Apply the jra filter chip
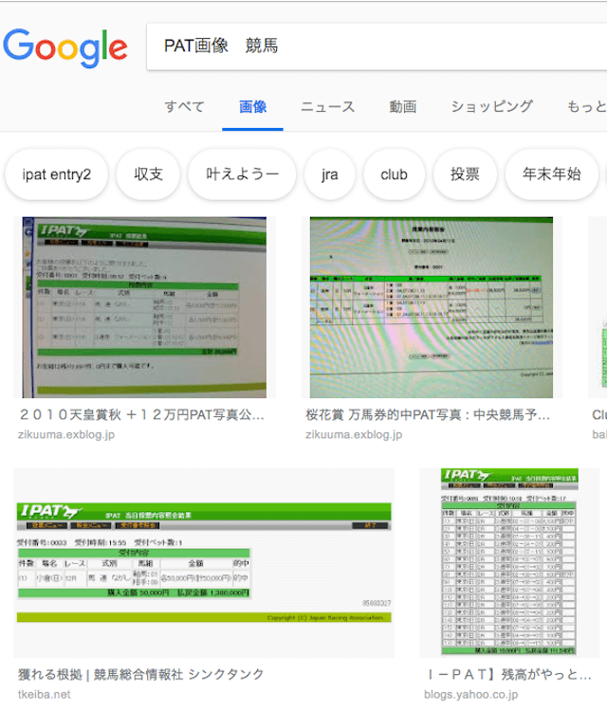Viewport: 607px width, 711px height. click(x=330, y=174)
